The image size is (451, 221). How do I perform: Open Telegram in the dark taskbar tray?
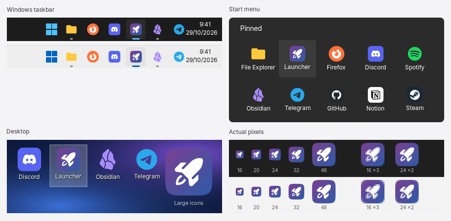point(179,29)
